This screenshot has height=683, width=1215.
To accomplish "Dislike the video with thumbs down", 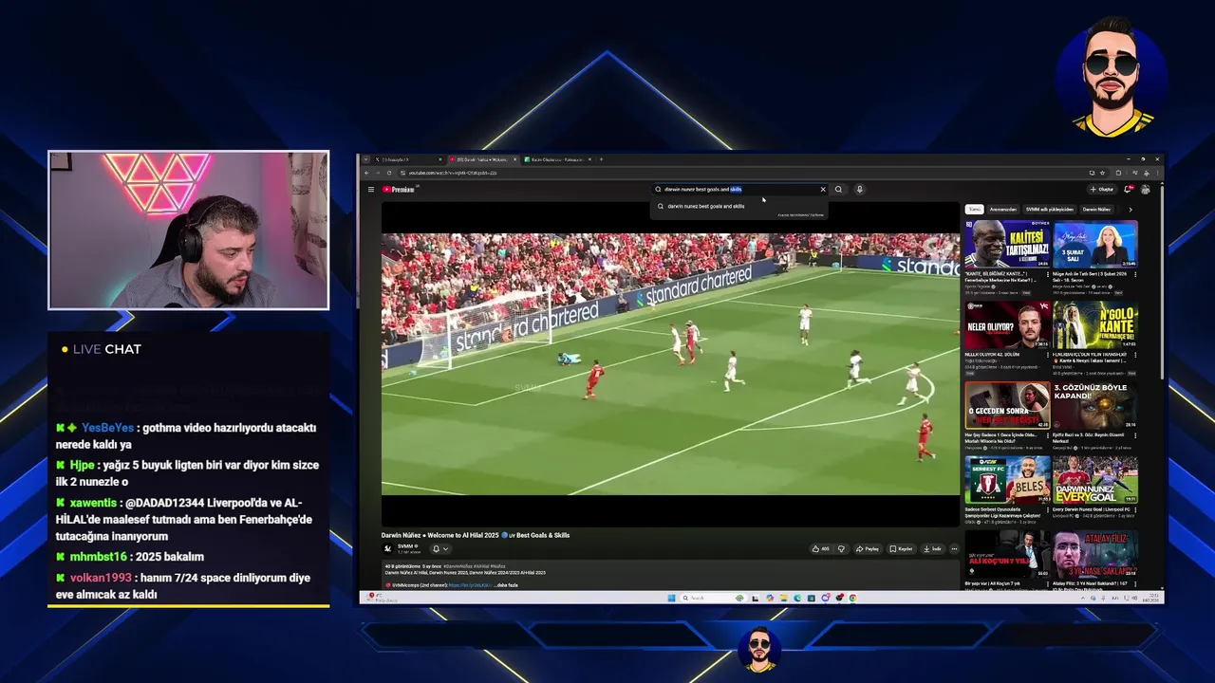I will click(841, 548).
